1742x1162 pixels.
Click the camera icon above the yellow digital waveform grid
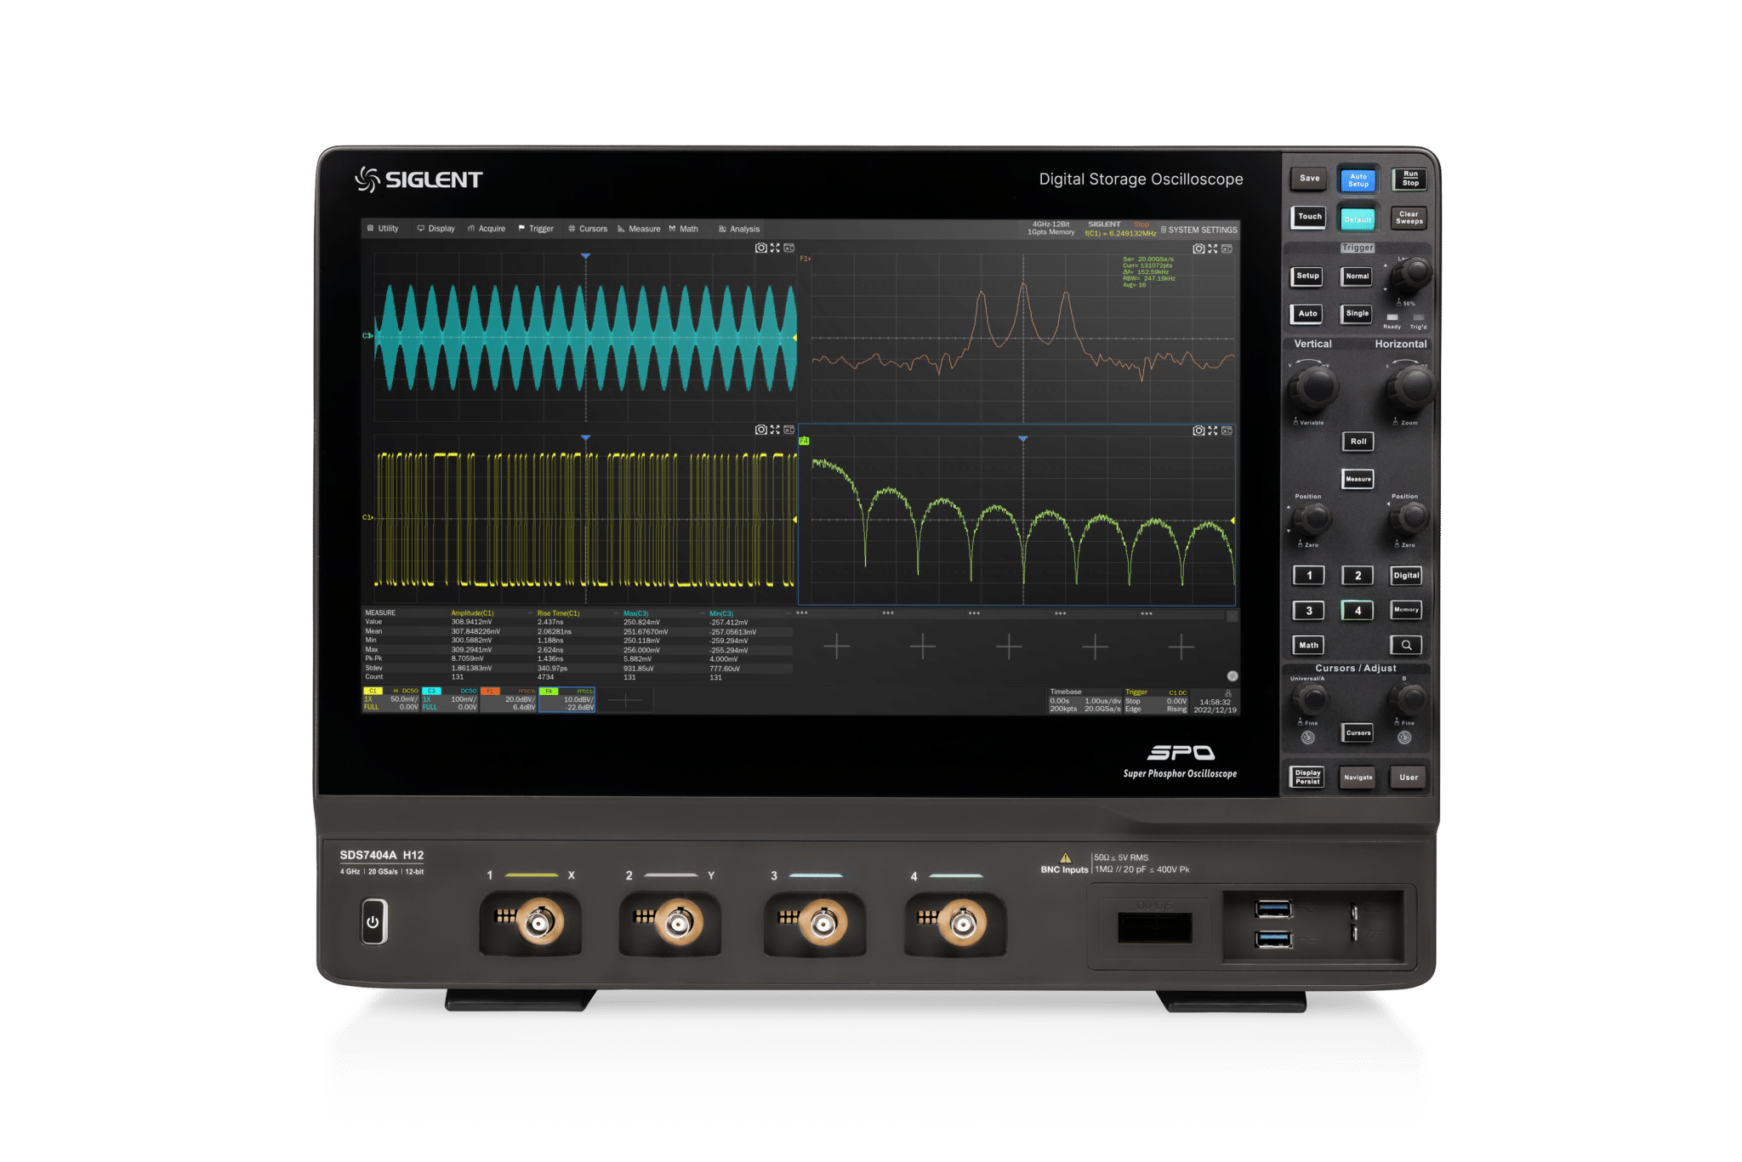761,430
